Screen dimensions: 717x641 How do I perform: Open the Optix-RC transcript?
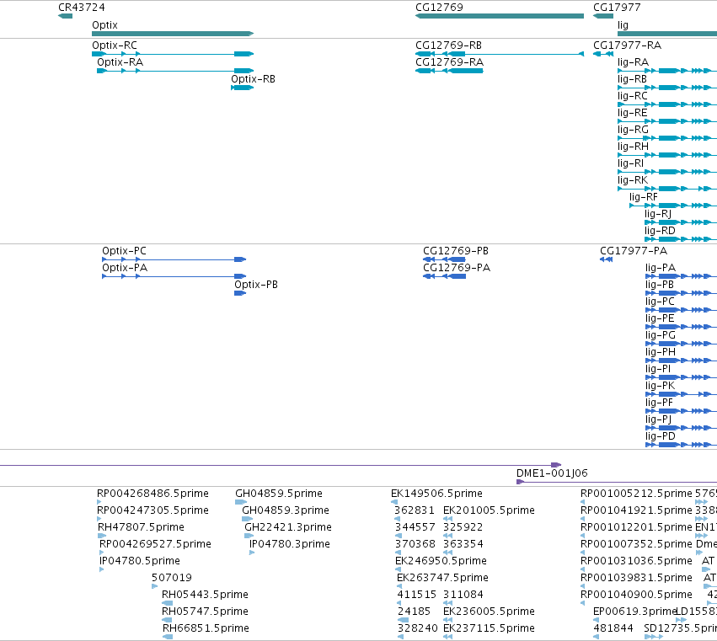(x=173, y=54)
